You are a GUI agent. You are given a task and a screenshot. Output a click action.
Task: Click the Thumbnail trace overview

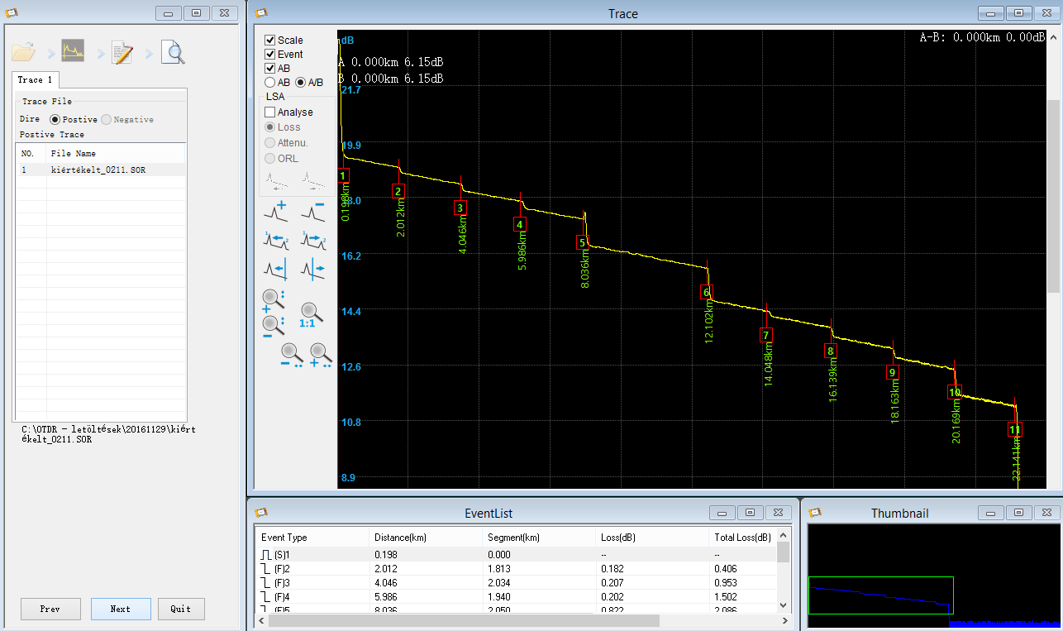[x=932, y=575]
